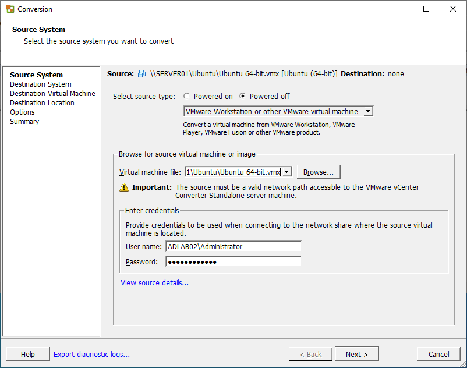Click the Next > button
467x368 pixels.
click(x=357, y=354)
